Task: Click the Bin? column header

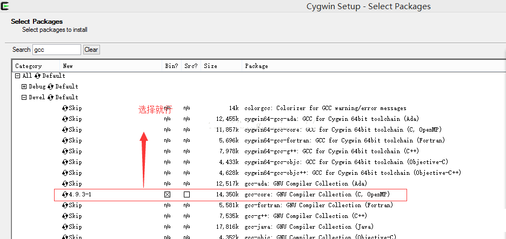Action: (x=172, y=66)
